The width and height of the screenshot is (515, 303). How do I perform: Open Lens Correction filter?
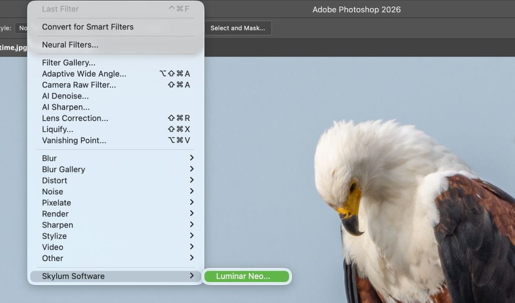click(116, 118)
